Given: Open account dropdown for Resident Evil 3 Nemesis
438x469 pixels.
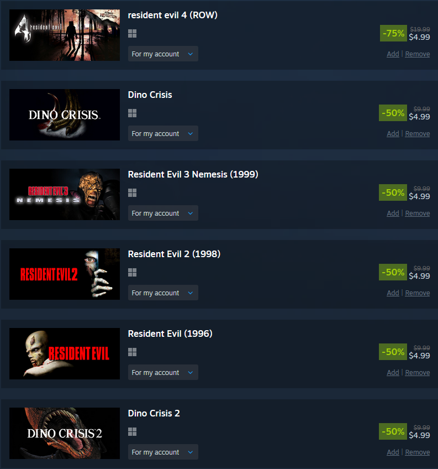Looking at the screenshot, I should tap(163, 213).
